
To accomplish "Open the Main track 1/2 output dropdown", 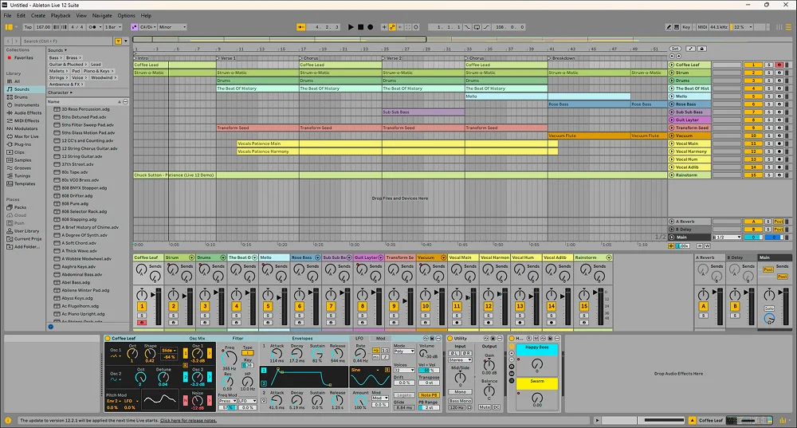I will point(728,238).
